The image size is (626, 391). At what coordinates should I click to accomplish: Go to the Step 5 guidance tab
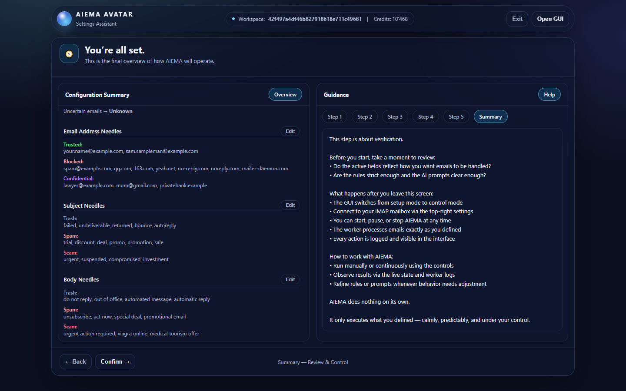[x=456, y=117]
